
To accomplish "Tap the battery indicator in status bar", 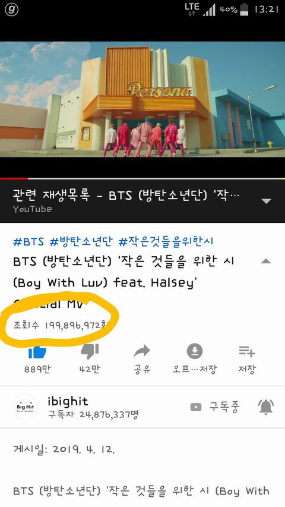I will (245, 9).
